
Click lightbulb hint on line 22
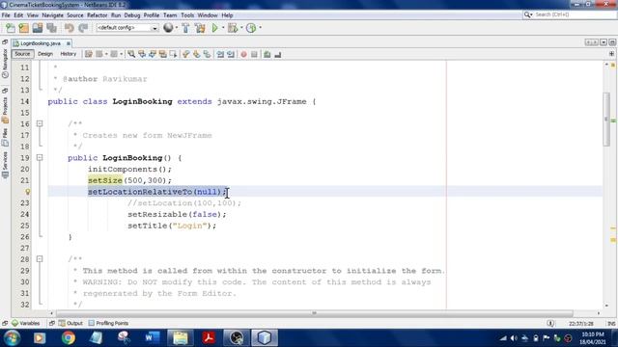point(28,192)
